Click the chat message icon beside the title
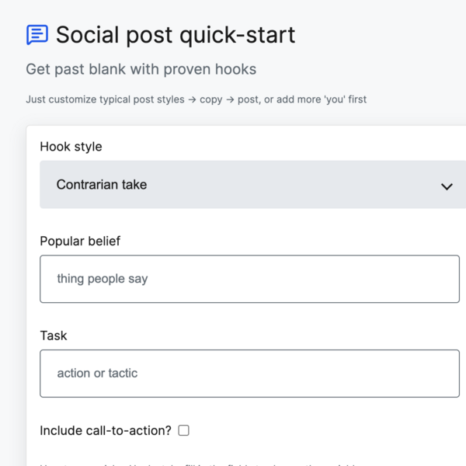This screenshot has height=466, width=466. [37, 35]
